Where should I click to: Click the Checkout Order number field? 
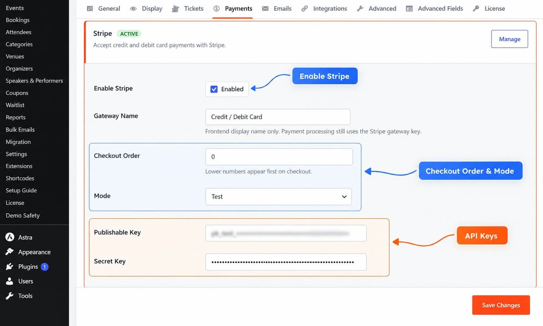(x=279, y=157)
